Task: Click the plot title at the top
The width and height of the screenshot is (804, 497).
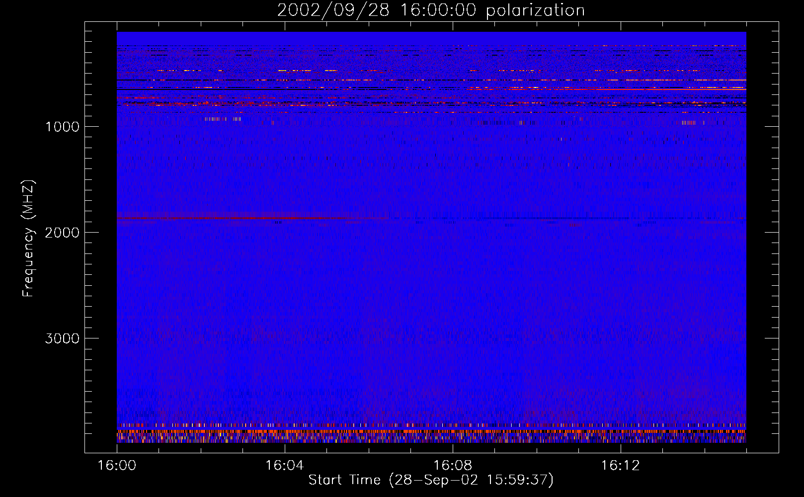Action: [430, 10]
